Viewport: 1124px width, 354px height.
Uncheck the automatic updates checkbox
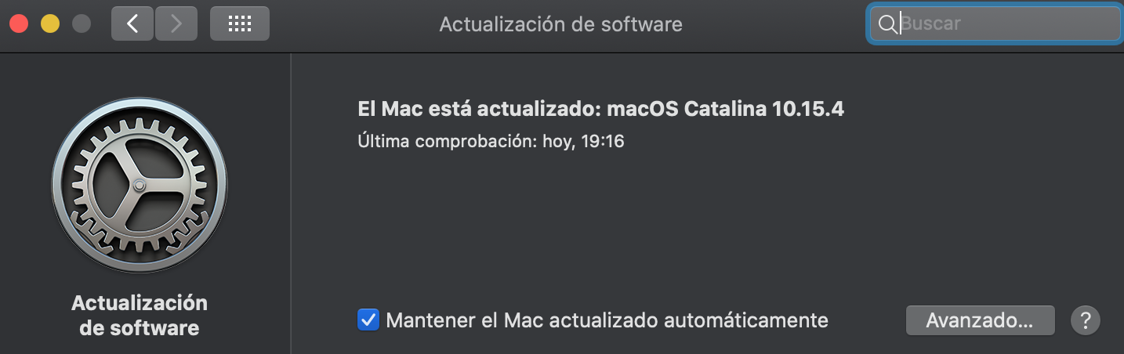[368, 320]
